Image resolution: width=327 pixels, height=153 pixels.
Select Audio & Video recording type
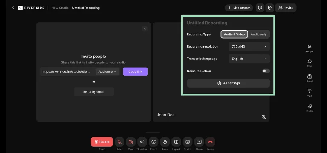click(234, 34)
